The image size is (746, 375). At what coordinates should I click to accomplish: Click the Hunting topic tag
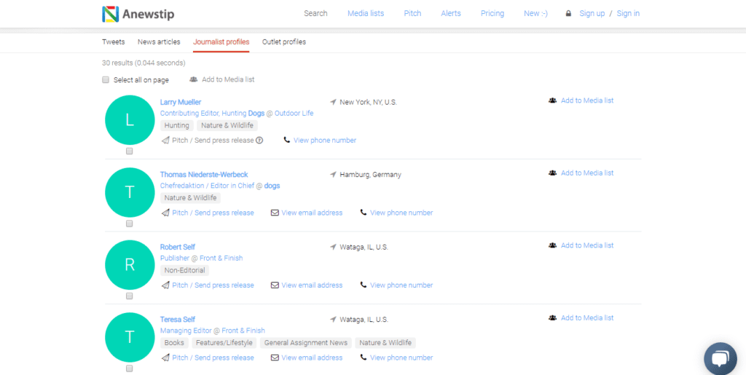click(177, 125)
